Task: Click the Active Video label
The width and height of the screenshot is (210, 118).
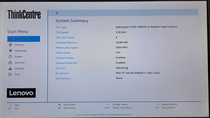Action: [x=63, y=53]
